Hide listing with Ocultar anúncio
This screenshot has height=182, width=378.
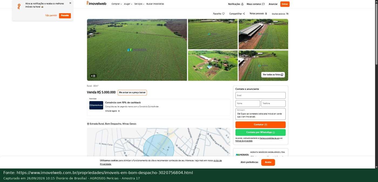click(280, 14)
